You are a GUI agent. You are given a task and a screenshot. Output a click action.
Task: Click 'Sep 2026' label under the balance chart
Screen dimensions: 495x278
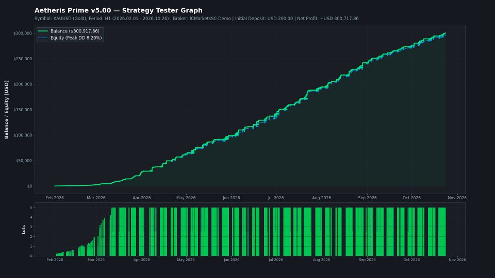click(367, 198)
